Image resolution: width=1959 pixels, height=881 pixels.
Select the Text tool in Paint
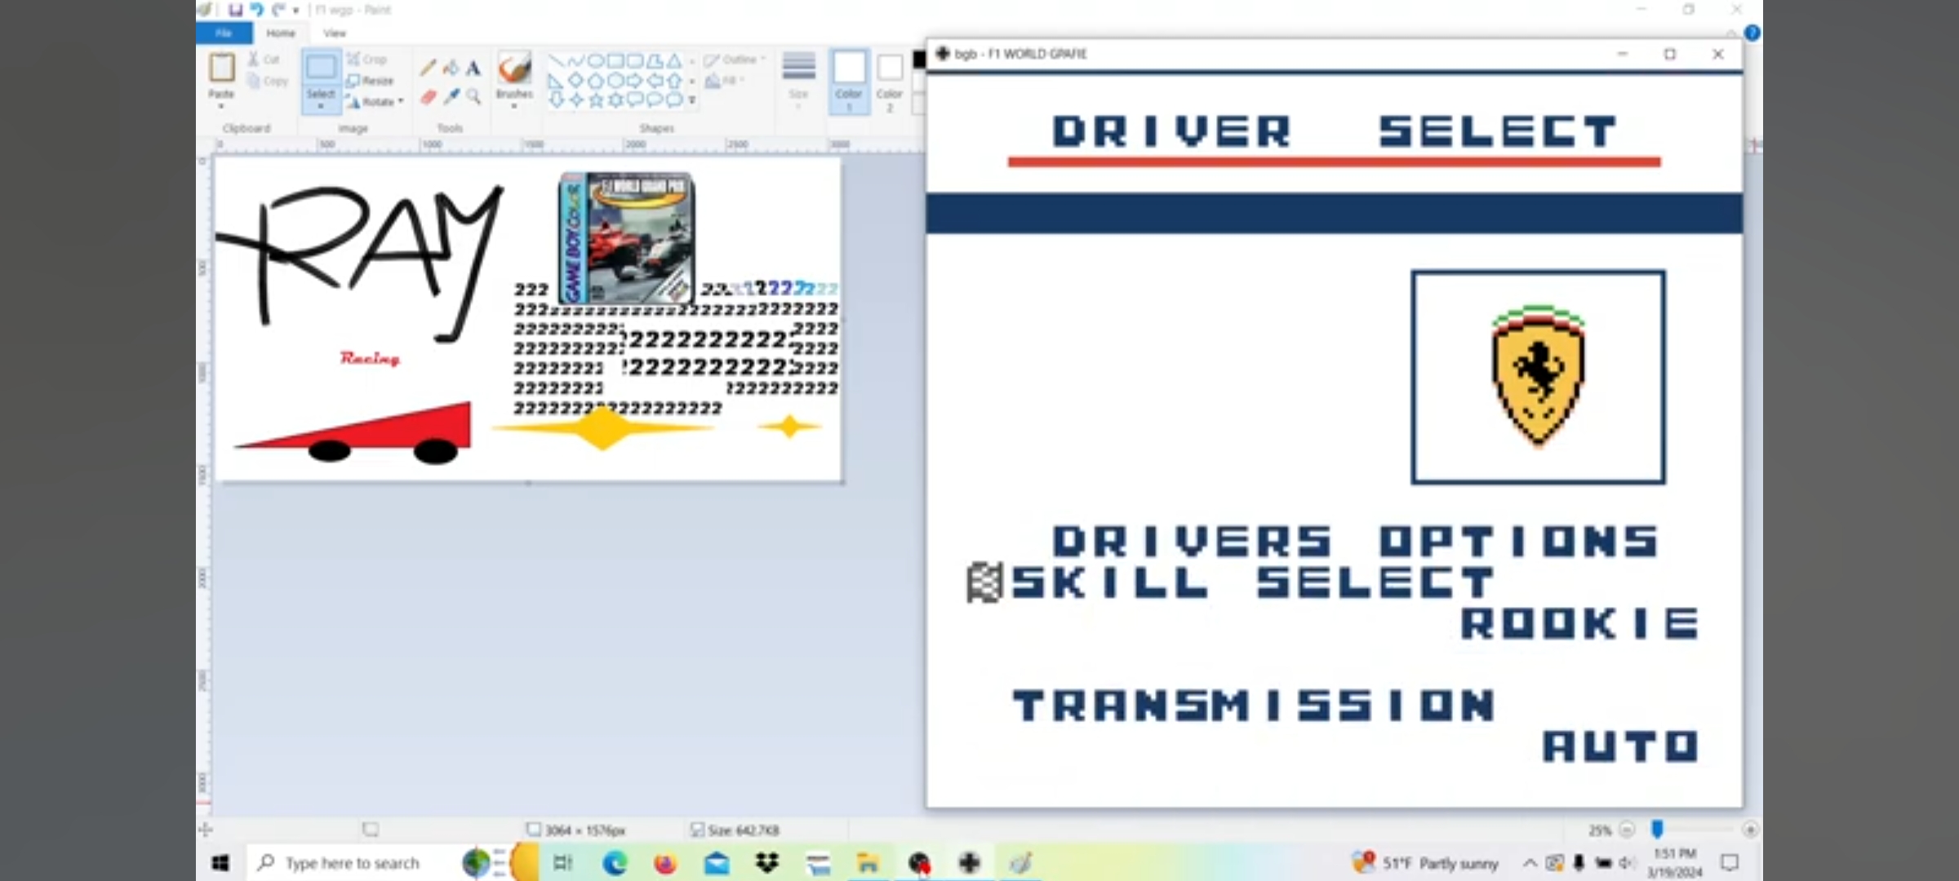473,69
